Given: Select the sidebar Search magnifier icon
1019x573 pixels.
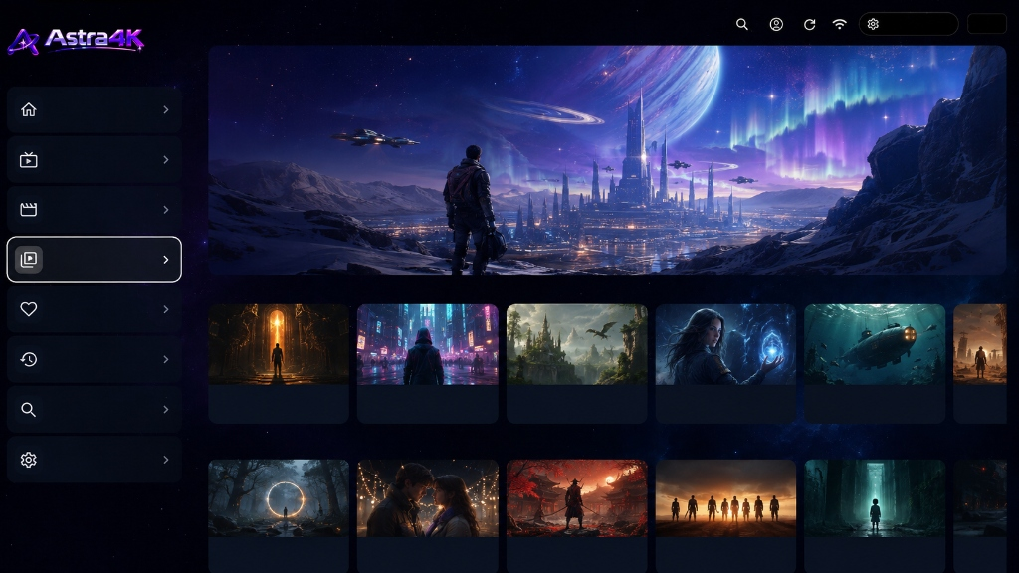Looking at the screenshot, I should coord(29,409).
